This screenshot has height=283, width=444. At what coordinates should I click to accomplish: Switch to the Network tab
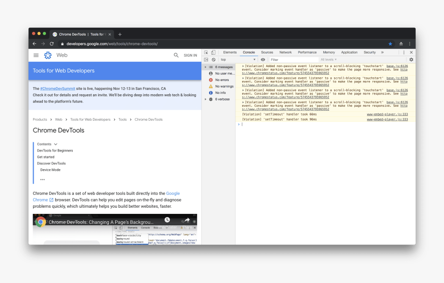click(286, 52)
